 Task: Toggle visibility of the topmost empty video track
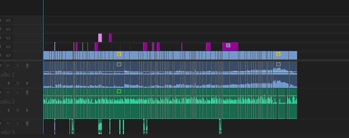click(x=8, y=20)
